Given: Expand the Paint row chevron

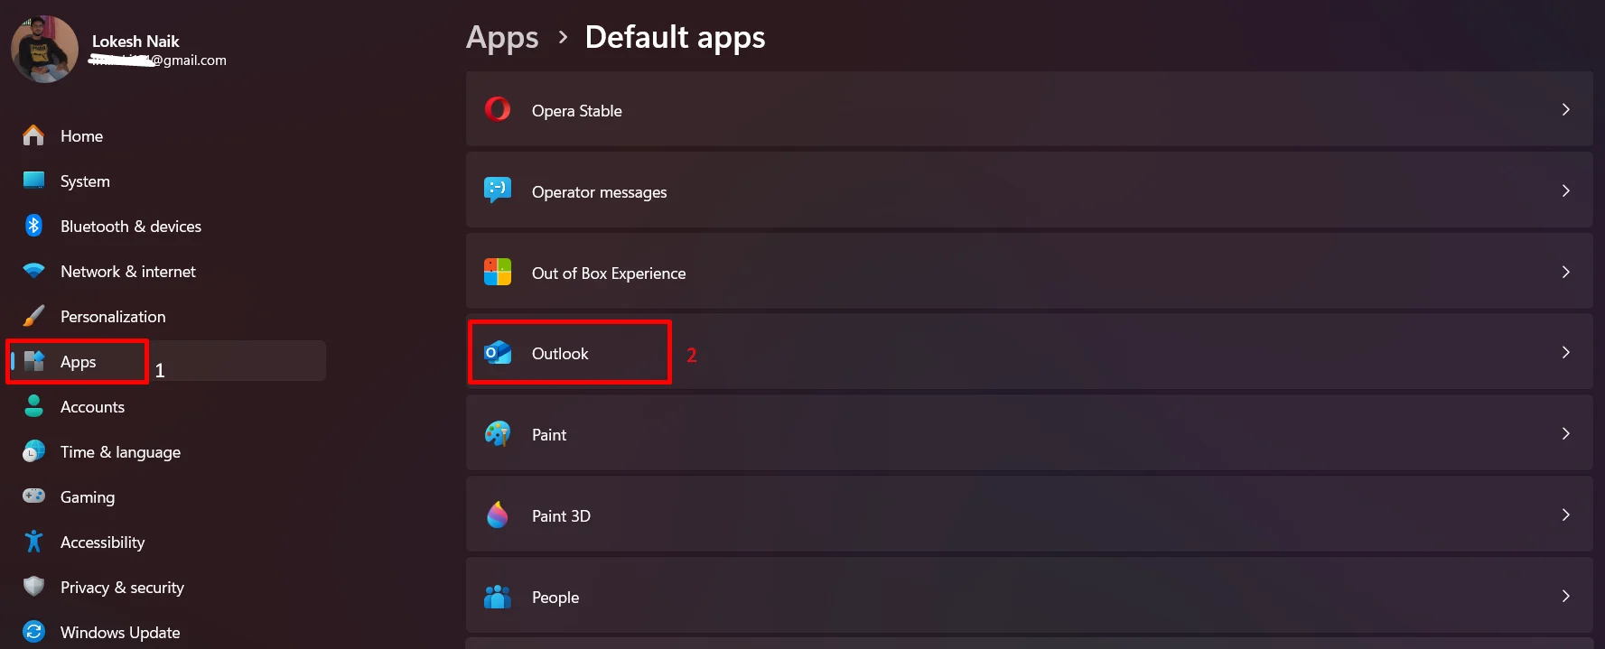Looking at the screenshot, I should (x=1565, y=433).
